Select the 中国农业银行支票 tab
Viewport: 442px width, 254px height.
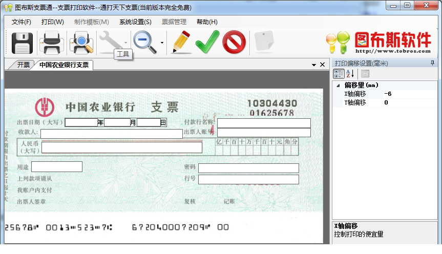point(64,65)
